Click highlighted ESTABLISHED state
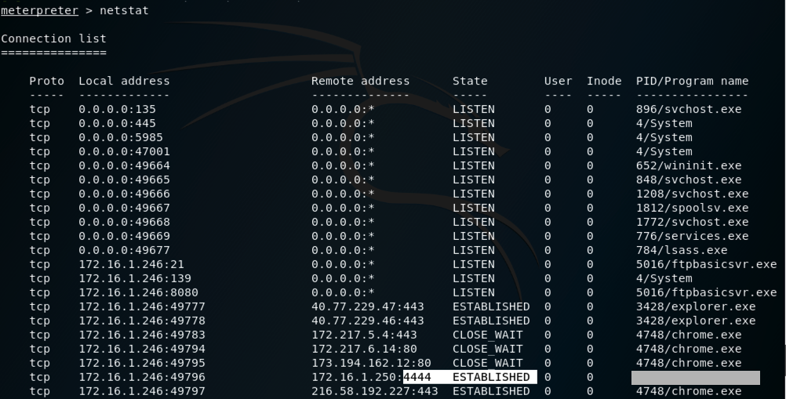Image resolution: width=786 pixels, height=399 pixels. (x=491, y=377)
